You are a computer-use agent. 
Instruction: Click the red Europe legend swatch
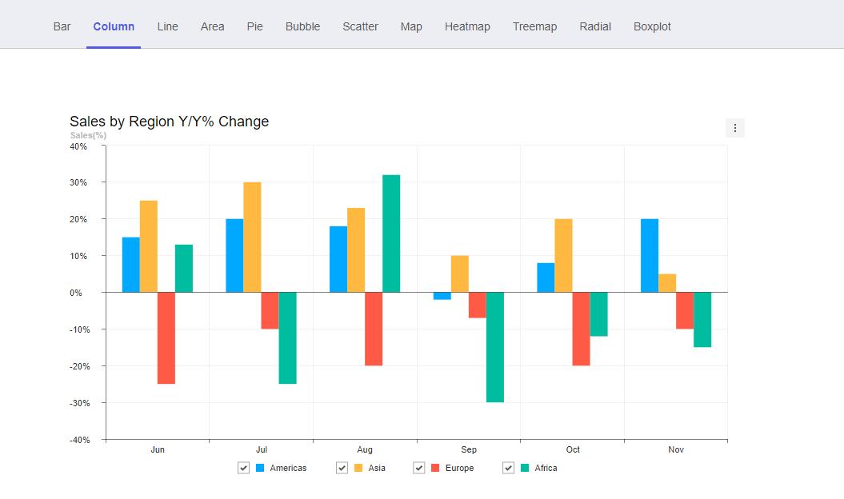435,468
